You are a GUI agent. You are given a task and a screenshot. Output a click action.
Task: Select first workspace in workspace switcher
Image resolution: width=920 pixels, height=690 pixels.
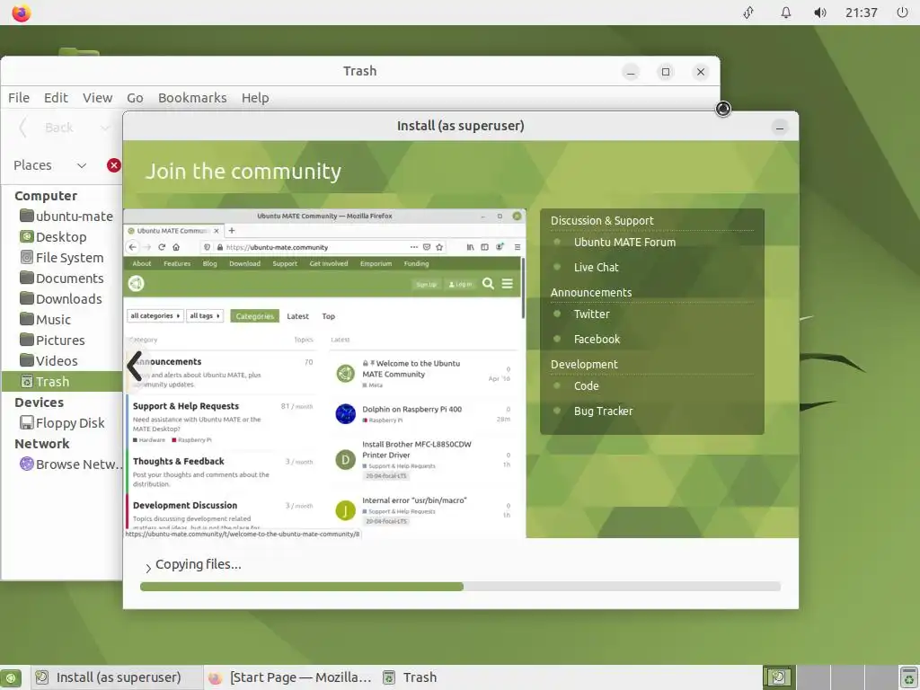[779, 677]
